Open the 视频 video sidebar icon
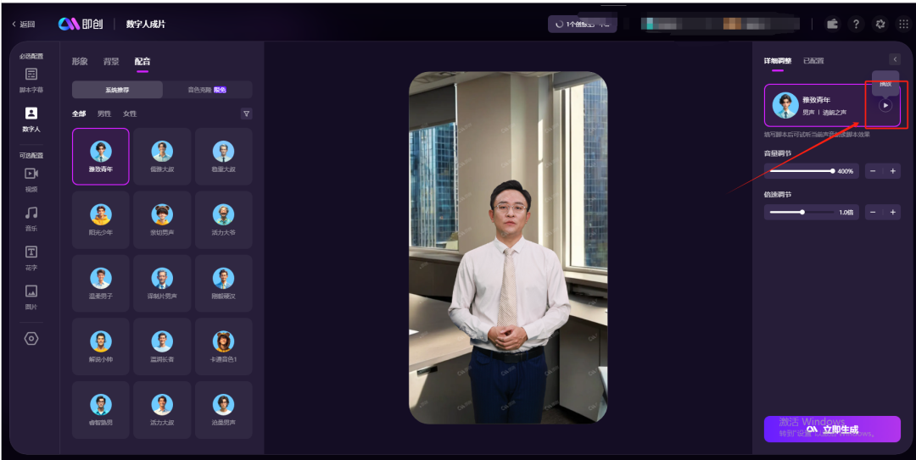Image resolution: width=916 pixels, height=460 pixels. [x=31, y=173]
